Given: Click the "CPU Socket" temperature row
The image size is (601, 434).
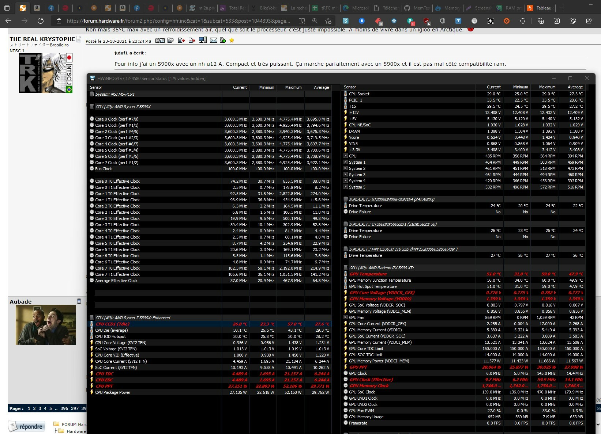Looking at the screenshot, I should coord(463,94).
